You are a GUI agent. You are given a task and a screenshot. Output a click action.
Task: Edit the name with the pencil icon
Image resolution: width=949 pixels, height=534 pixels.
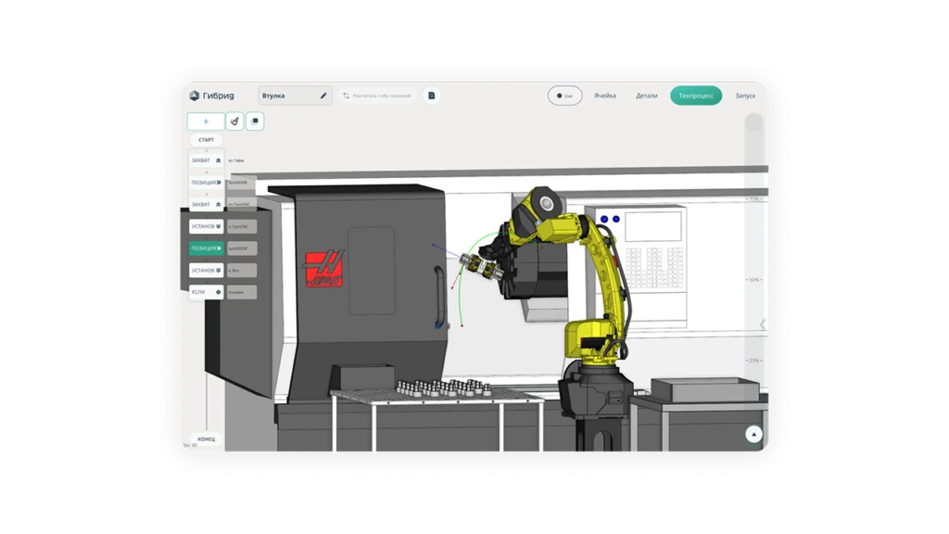323,95
